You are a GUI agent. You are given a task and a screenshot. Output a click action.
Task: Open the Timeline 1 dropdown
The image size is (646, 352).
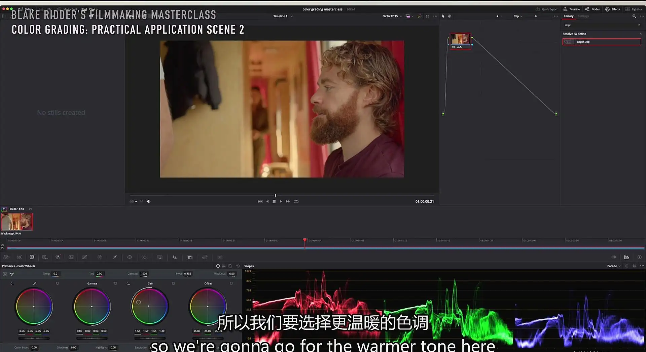pyautogui.click(x=283, y=16)
